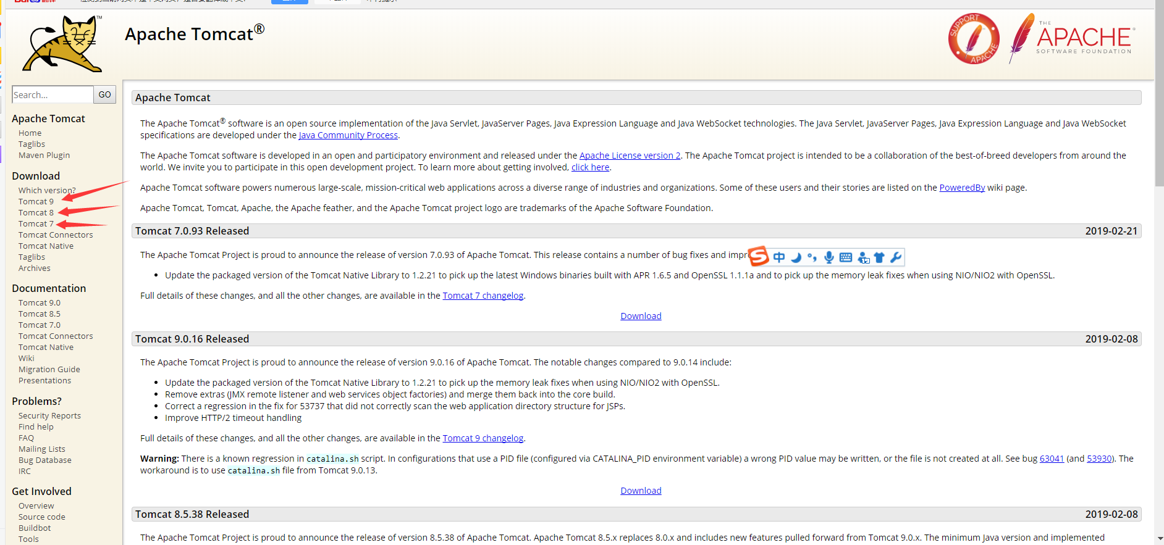Image resolution: width=1164 pixels, height=545 pixels.
Task: Open the Migration Guide link
Action: tap(49, 369)
